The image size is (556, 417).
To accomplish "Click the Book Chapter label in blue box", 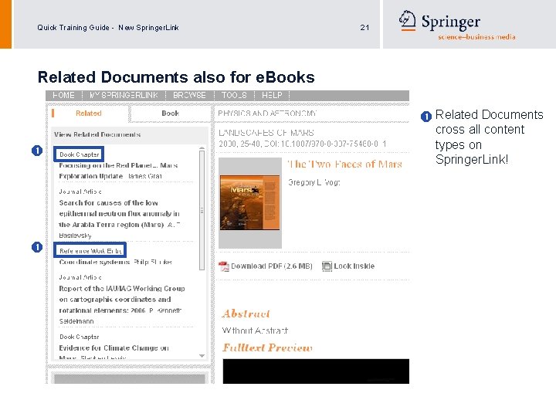I will click(x=79, y=154).
